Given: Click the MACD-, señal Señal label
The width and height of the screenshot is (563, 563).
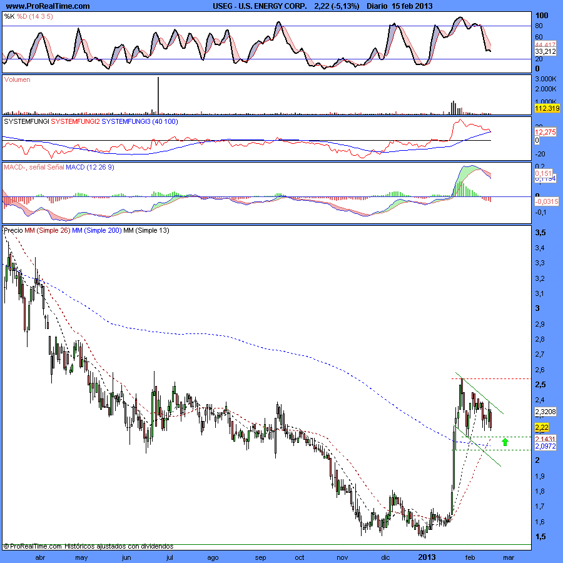Looking at the screenshot, I should (34, 167).
